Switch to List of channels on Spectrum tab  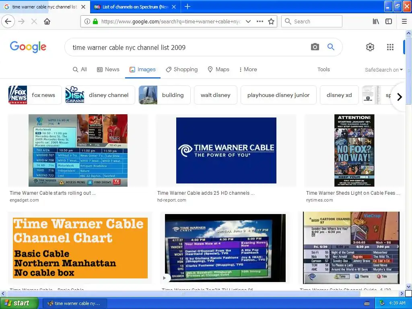click(135, 7)
